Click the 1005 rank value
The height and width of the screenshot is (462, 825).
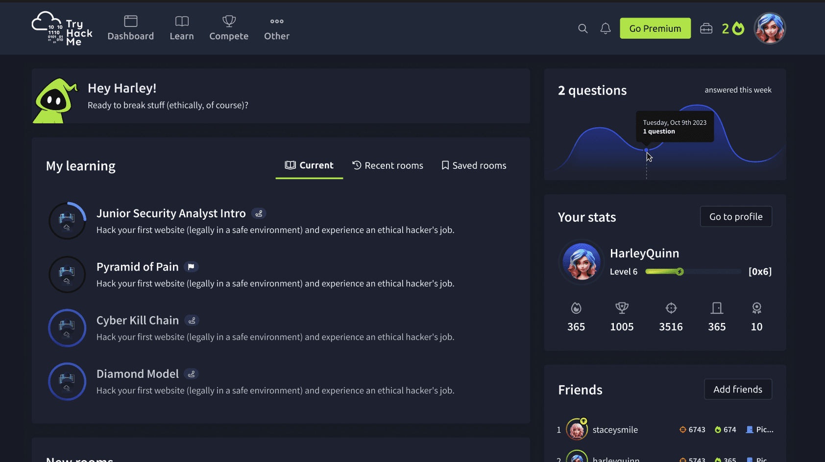(x=622, y=327)
